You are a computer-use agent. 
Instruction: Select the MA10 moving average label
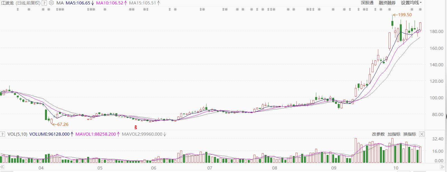click(x=110, y=3)
